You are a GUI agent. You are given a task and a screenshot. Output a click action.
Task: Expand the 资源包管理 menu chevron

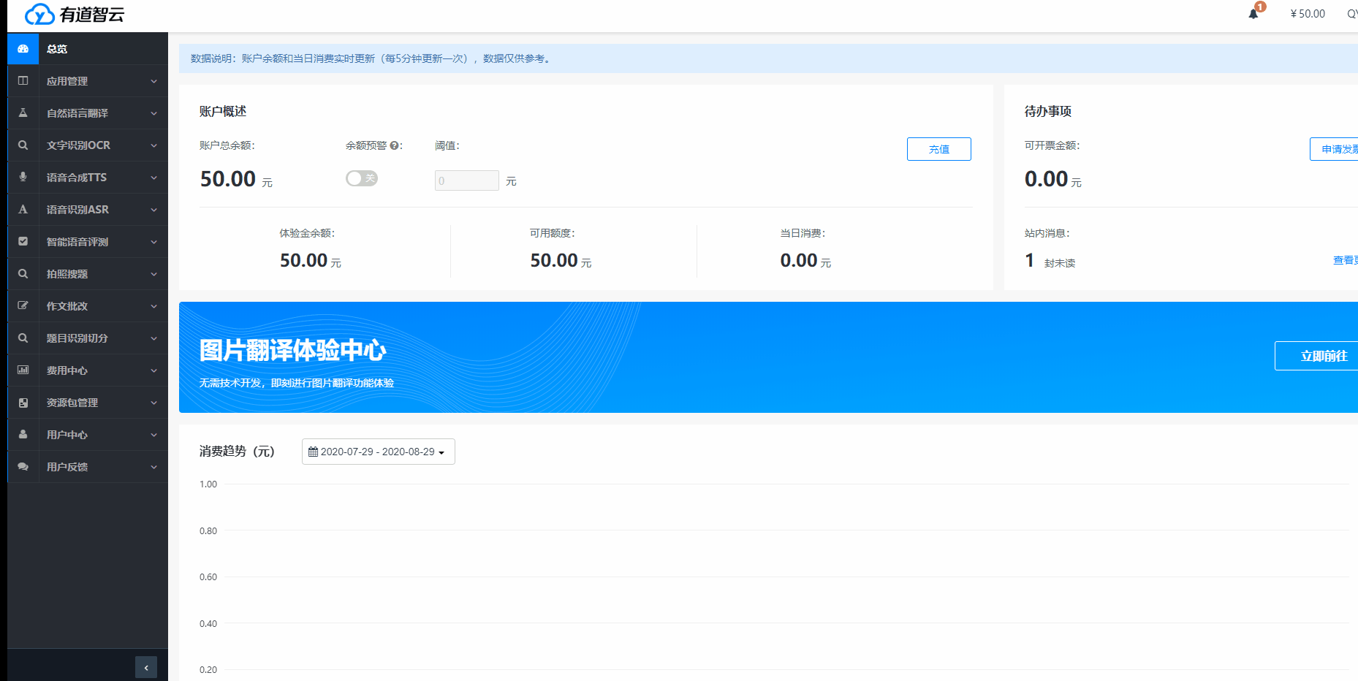(153, 403)
